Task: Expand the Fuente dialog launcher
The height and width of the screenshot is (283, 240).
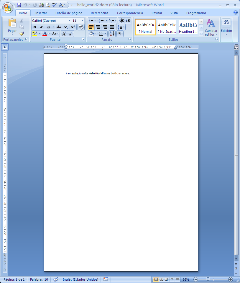Action: point(83,39)
